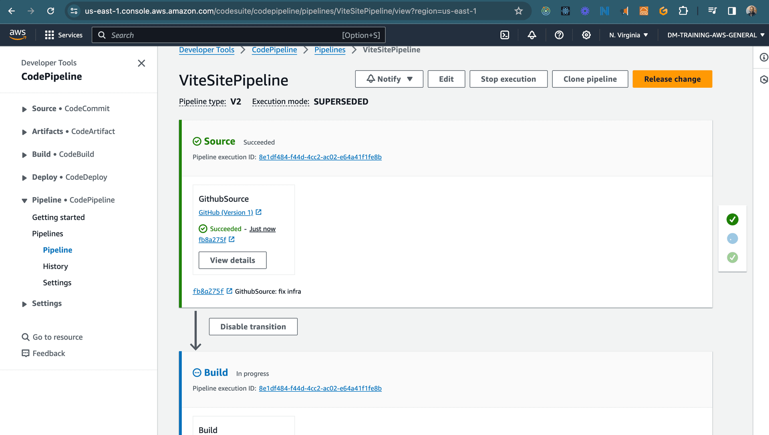Screen dimensions: 769x435
Task: Open Build stage execution ID link
Action: coord(320,388)
